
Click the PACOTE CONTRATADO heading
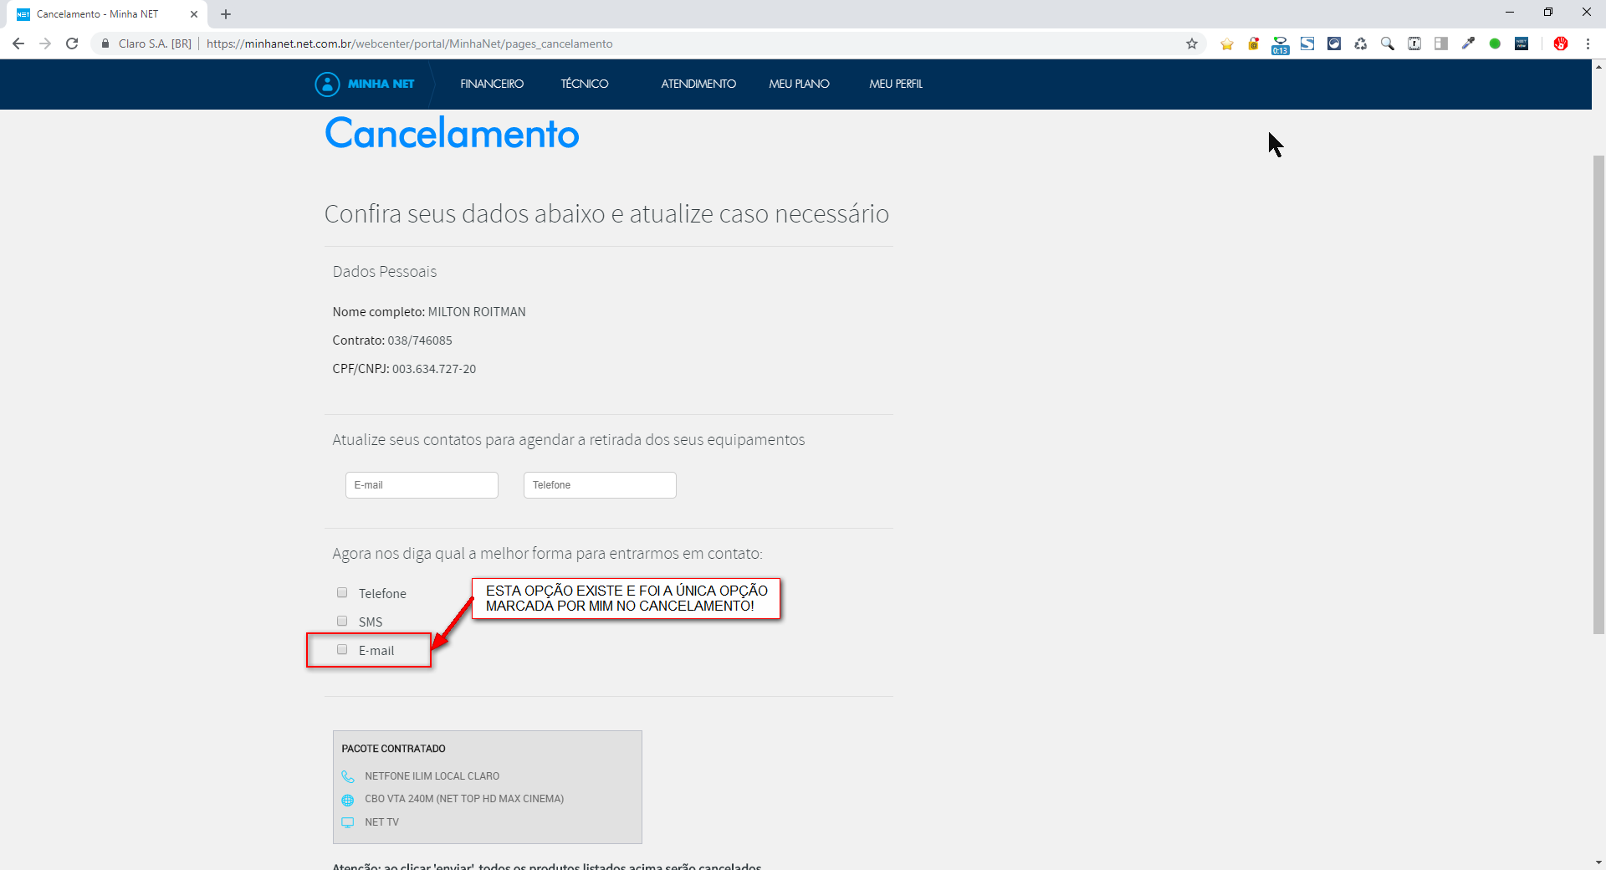click(x=393, y=749)
